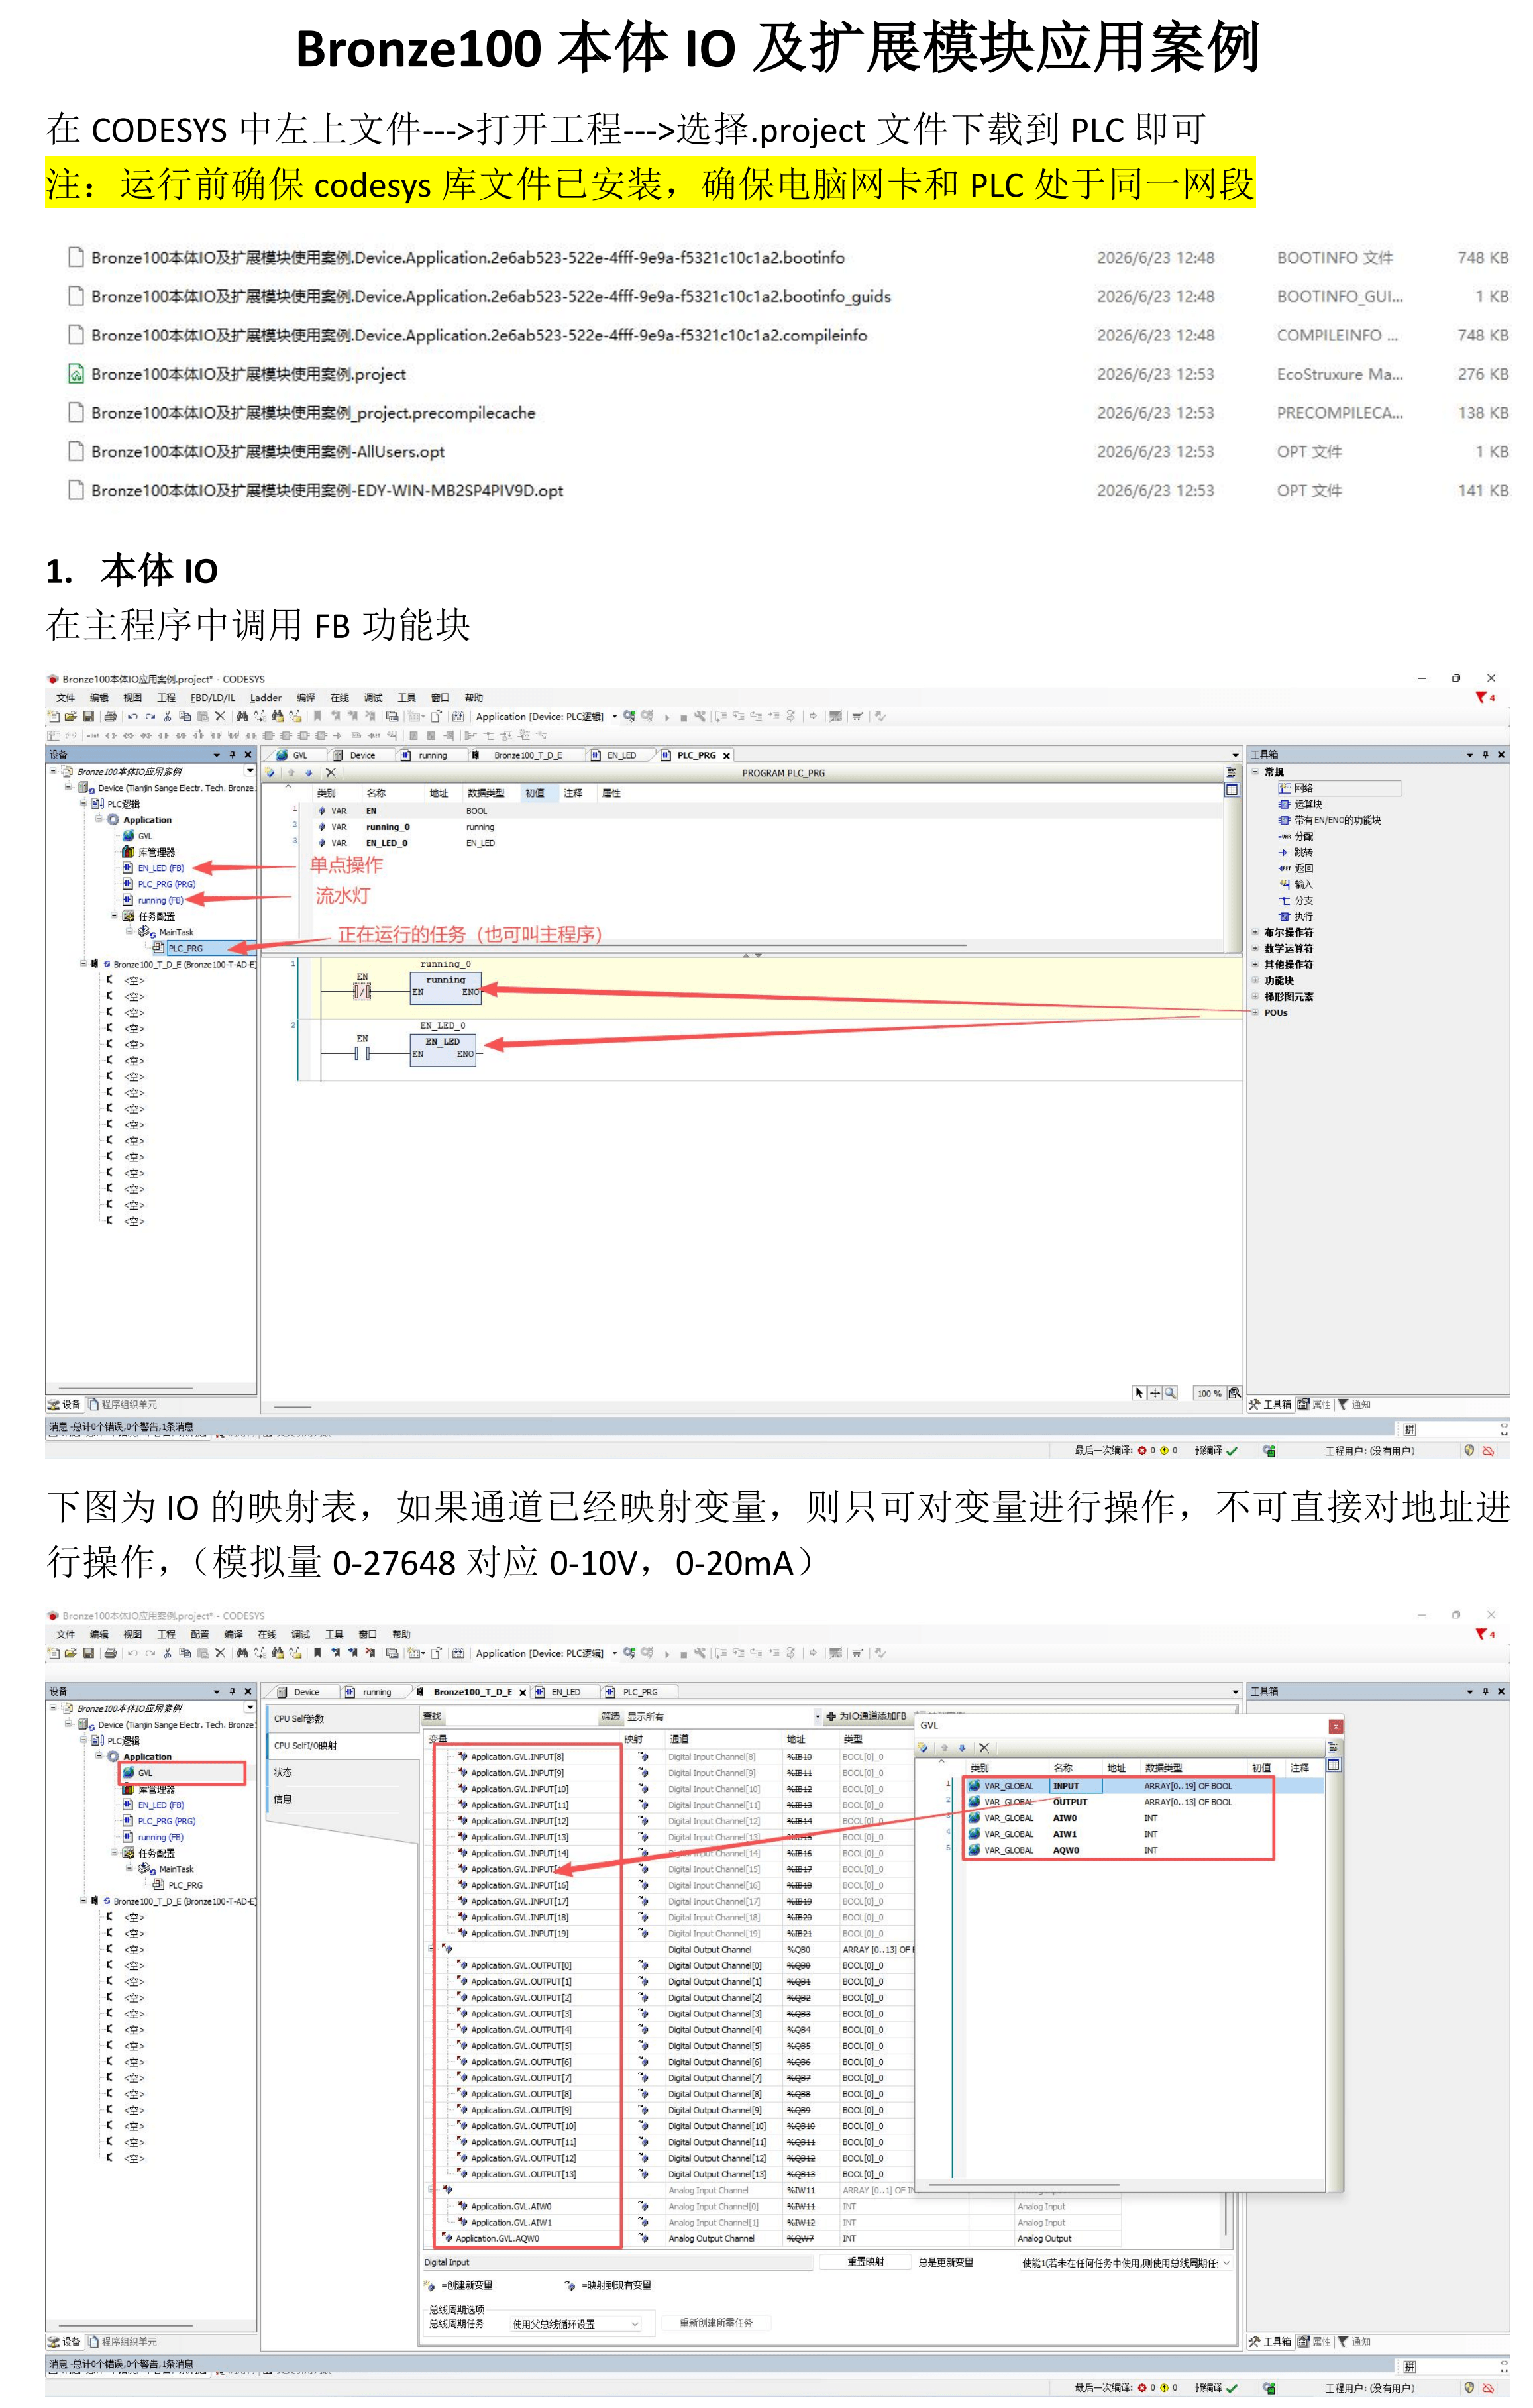Expand the POUs toolbox section
1533x2408 pixels.
pos(1255,1012)
